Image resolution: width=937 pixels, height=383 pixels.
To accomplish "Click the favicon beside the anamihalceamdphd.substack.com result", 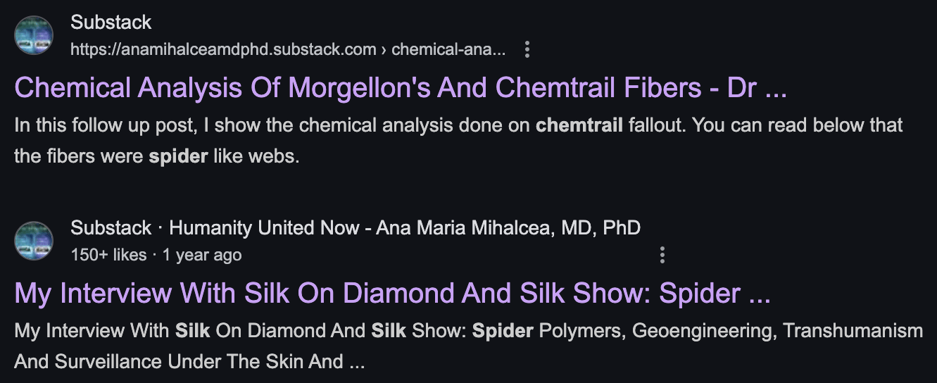I will (x=34, y=35).
